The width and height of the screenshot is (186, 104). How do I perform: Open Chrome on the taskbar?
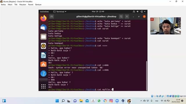105,101
